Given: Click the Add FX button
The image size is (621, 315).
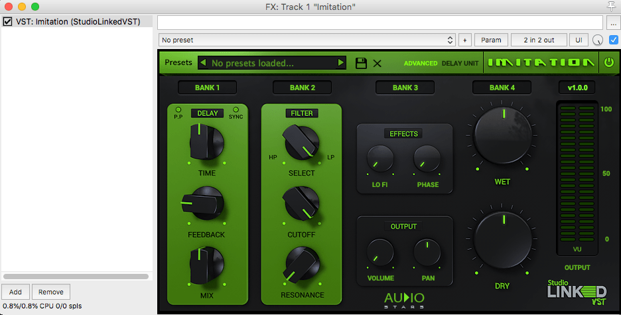Looking at the screenshot, I should pos(15,292).
